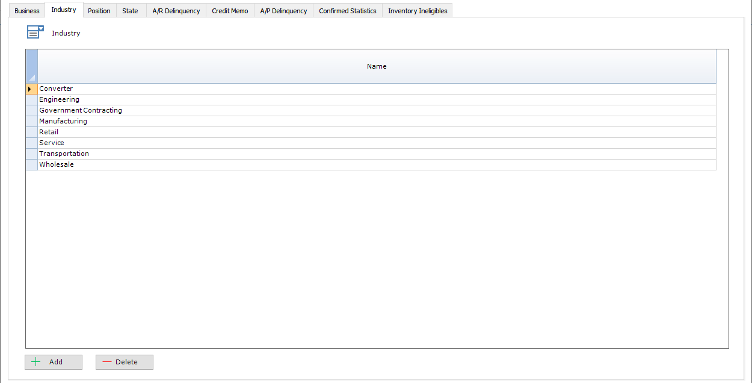Sort the grid by the Name column header
Screen dimensions: 752x383
[377, 66]
